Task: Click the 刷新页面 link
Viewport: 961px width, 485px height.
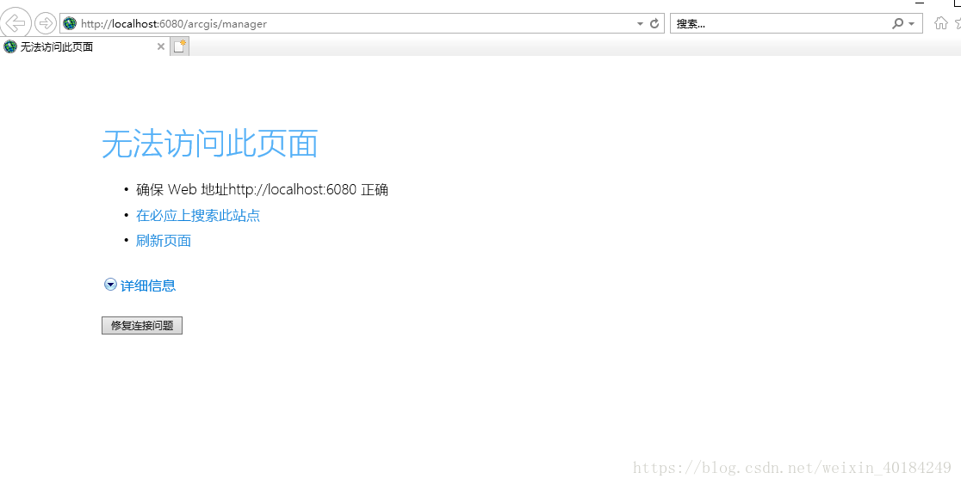Action: tap(164, 241)
